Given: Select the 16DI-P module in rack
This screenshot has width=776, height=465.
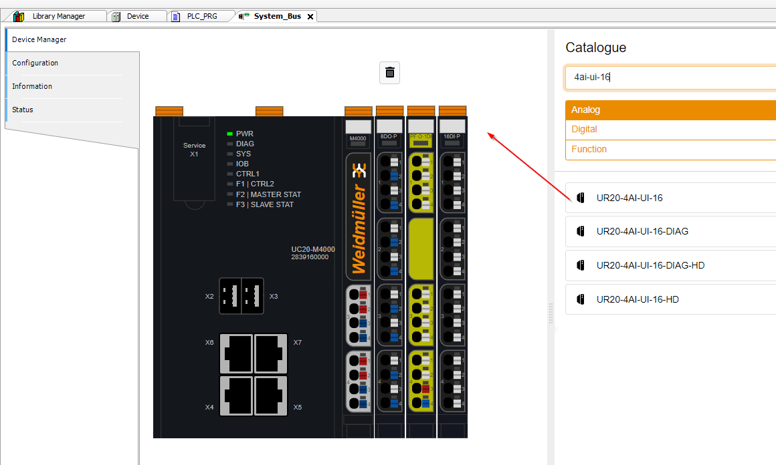Looking at the screenshot, I should (452, 272).
